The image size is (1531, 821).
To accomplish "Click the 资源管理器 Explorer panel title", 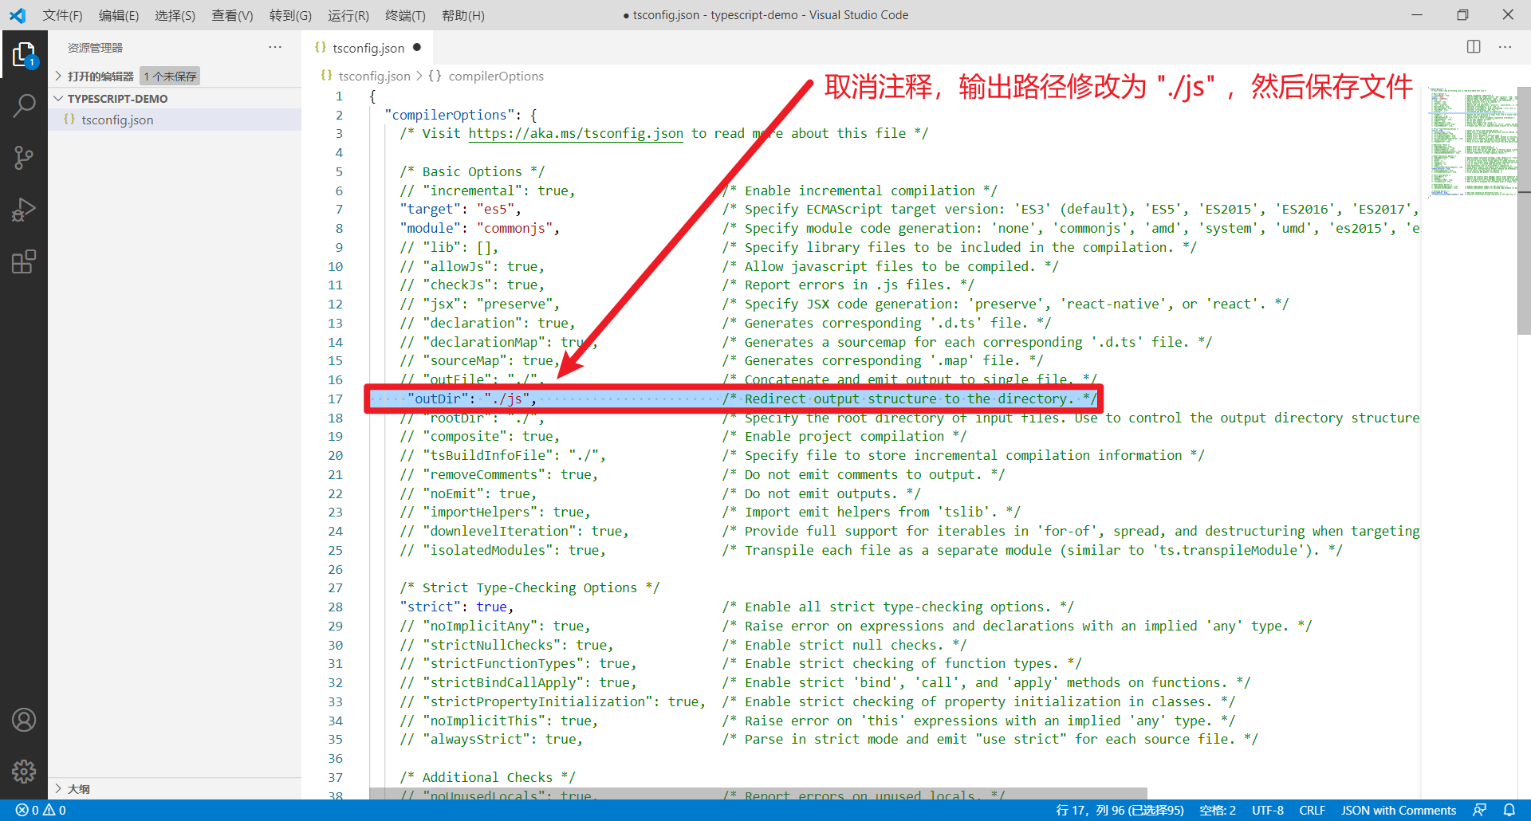I will click(x=95, y=48).
